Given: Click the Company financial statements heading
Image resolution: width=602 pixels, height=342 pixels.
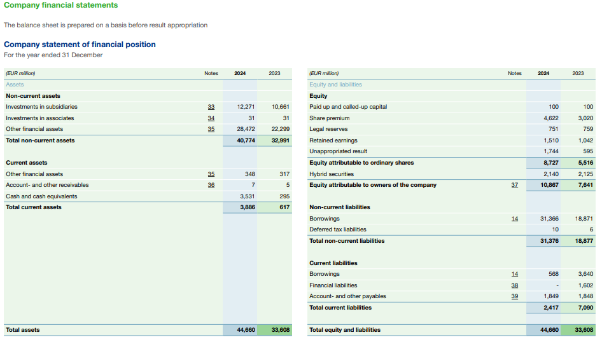Looking at the screenshot, I should point(61,5).
